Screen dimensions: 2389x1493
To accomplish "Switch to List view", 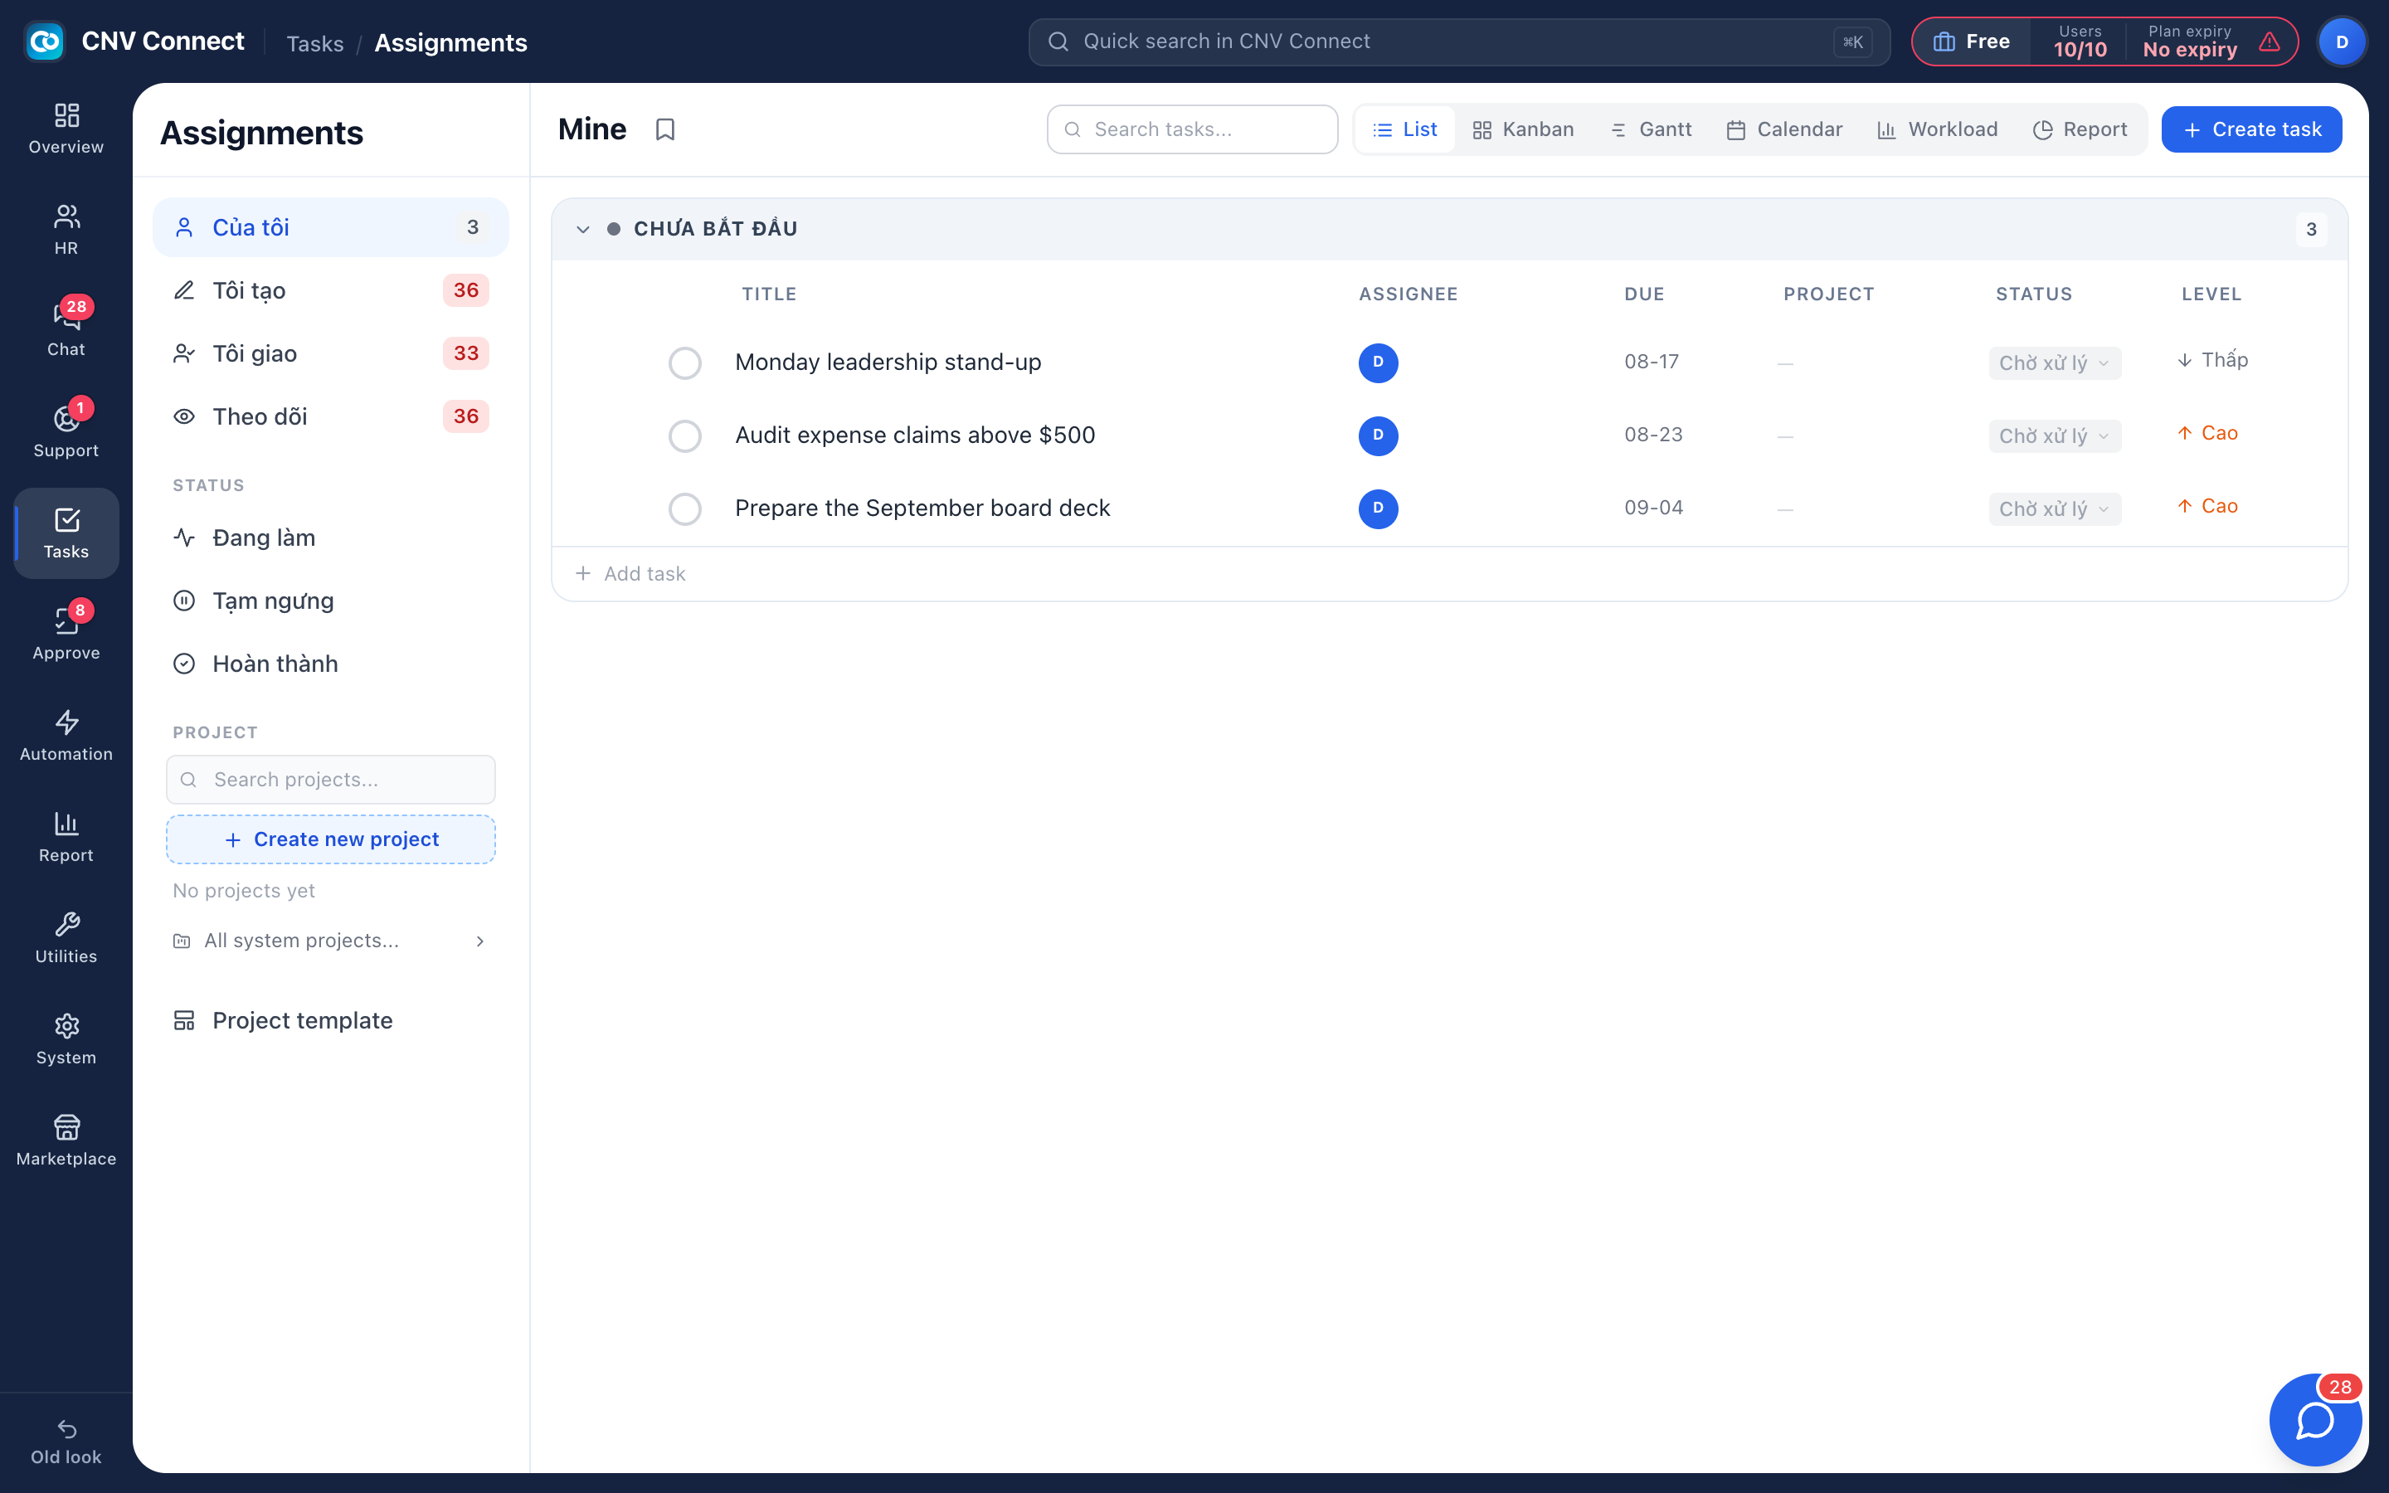I will pos(1404,129).
